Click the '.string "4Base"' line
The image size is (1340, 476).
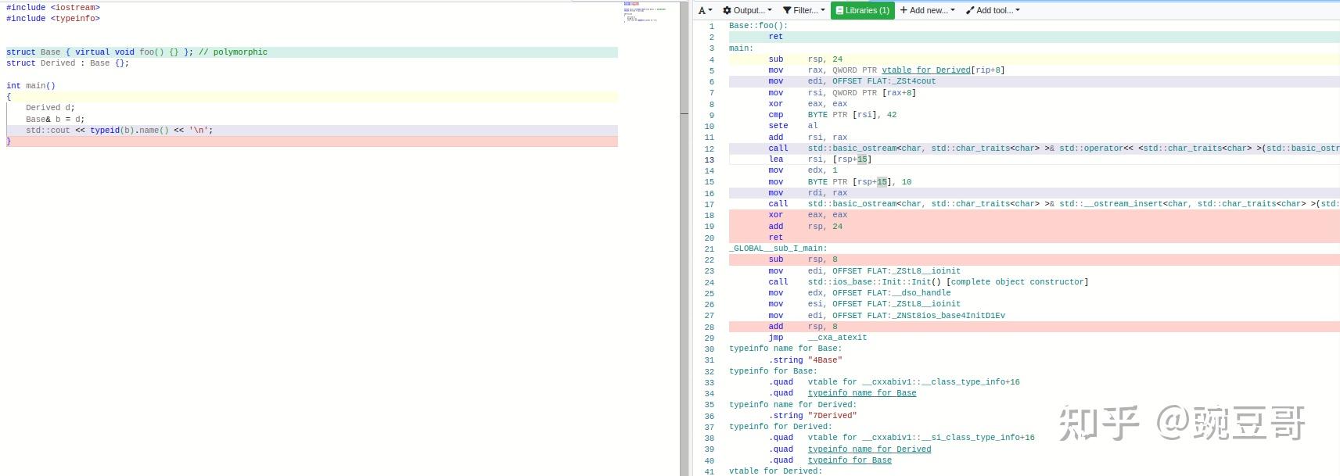805,360
